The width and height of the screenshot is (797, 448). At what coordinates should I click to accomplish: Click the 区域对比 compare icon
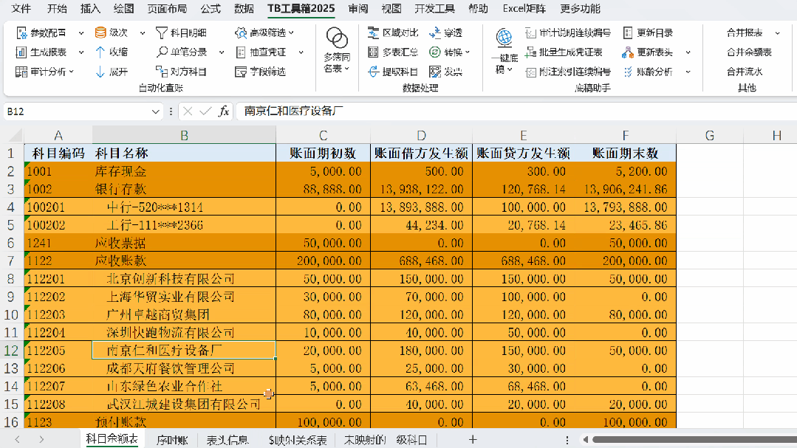point(374,33)
